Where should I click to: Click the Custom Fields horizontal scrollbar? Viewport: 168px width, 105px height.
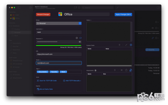pyautogui.click(x=109, y=66)
